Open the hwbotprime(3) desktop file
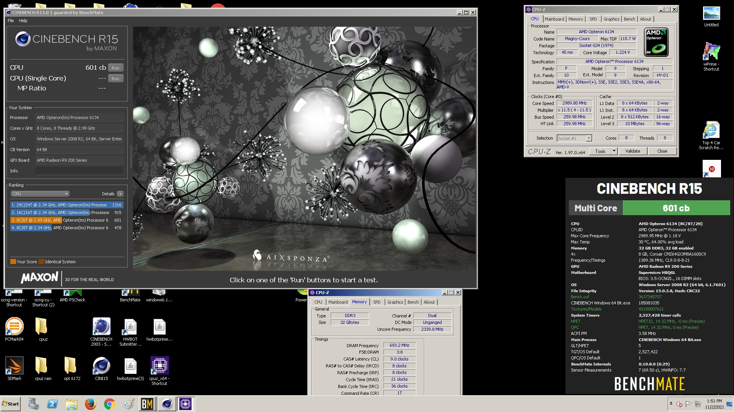The image size is (734, 412). click(130, 369)
